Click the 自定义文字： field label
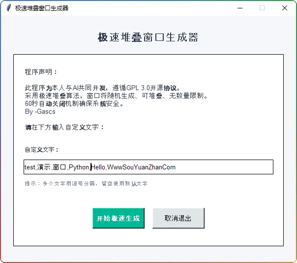 coord(42,150)
